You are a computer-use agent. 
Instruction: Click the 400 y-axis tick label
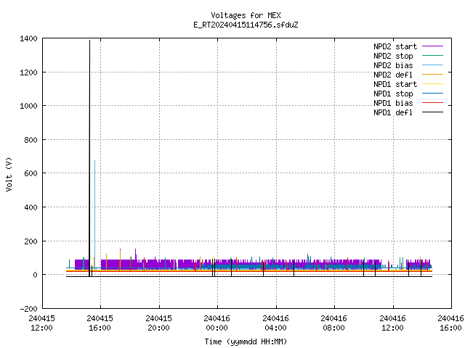pyautogui.click(x=31, y=207)
